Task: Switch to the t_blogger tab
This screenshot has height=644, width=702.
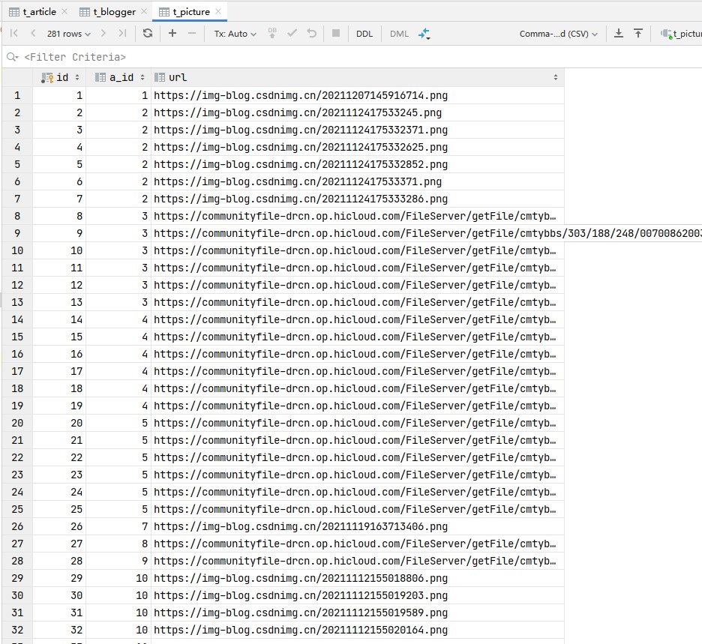Action: (x=114, y=12)
